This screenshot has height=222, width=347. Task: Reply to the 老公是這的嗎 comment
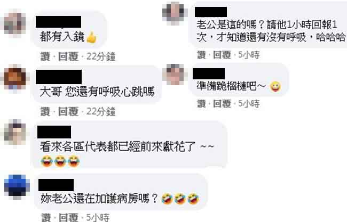(222, 55)
